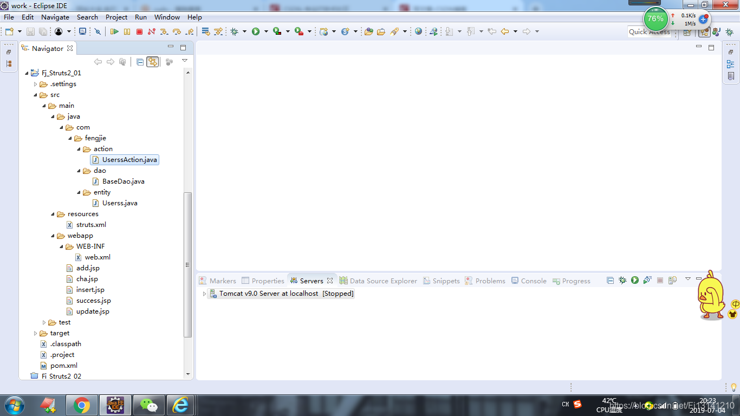The image size is (740, 416).
Task: Click the Step Into icon
Action: tap(164, 32)
